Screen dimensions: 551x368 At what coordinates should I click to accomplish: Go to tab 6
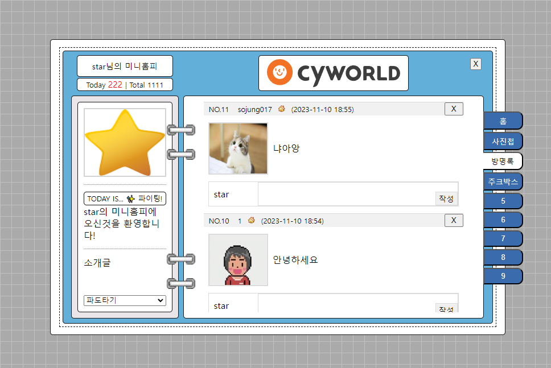pyautogui.click(x=503, y=220)
